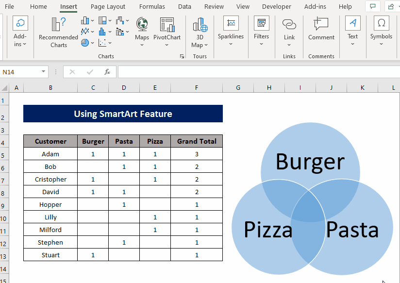Insert a bar chart icon

(x=101, y=31)
